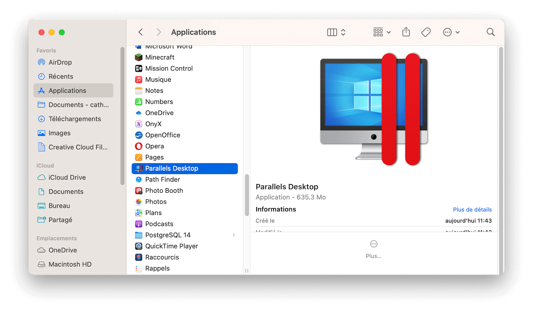The width and height of the screenshot is (533, 312).
Task: Click the column resize handle
Action: [247, 271]
